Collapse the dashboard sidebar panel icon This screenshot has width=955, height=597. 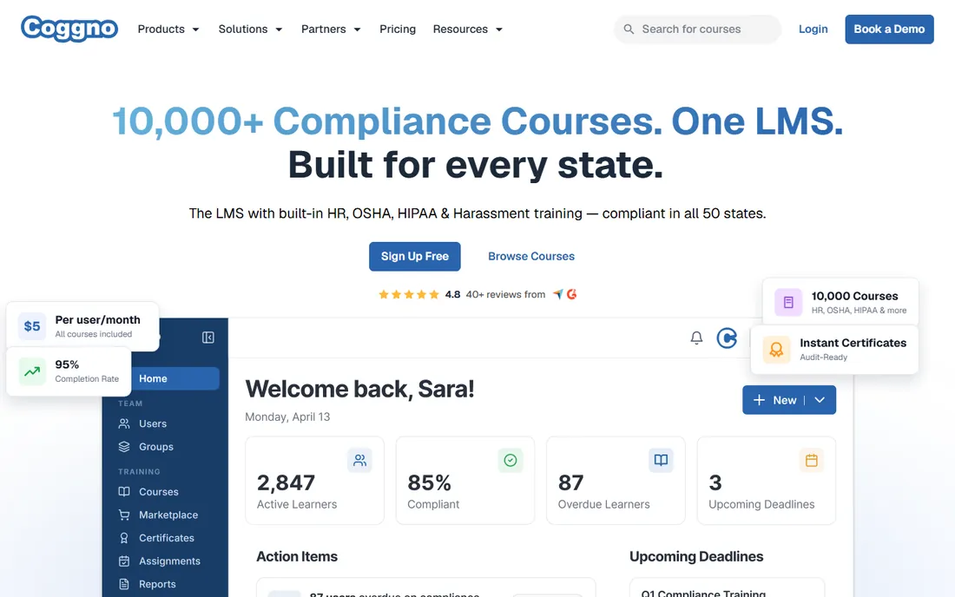pyautogui.click(x=207, y=338)
